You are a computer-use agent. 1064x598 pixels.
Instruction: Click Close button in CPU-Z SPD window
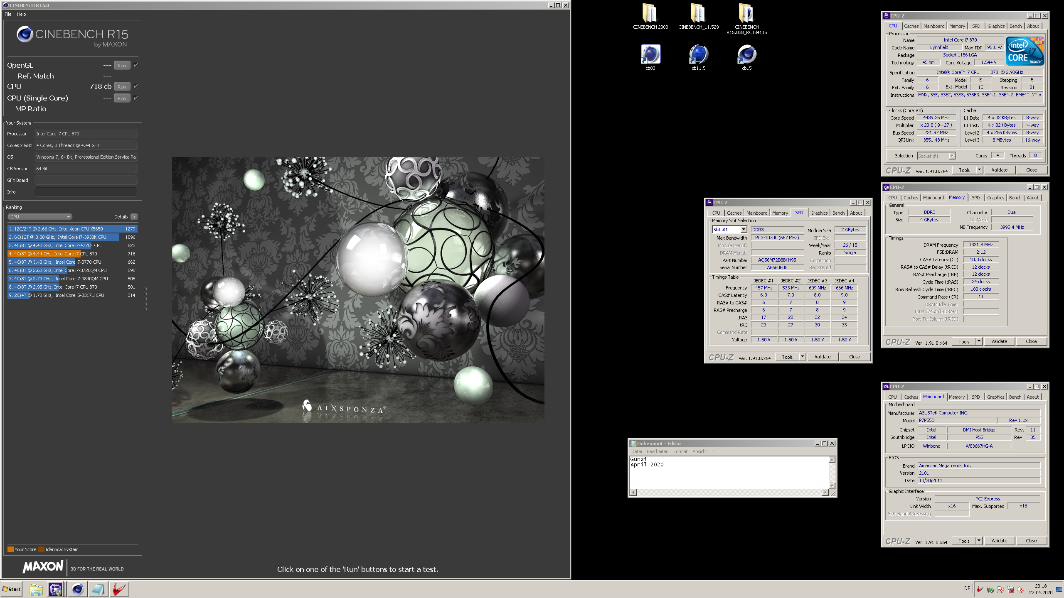tap(855, 357)
